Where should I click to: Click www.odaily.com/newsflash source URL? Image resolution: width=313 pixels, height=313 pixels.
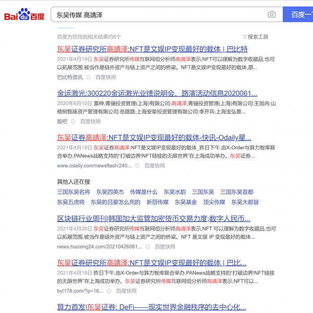(94, 166)
